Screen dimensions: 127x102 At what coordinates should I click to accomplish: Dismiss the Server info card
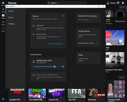(63, 16)
